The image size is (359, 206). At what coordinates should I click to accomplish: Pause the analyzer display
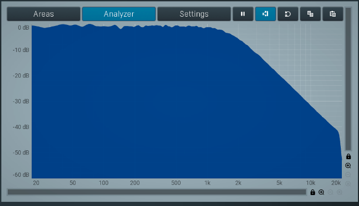click(243, 14)
